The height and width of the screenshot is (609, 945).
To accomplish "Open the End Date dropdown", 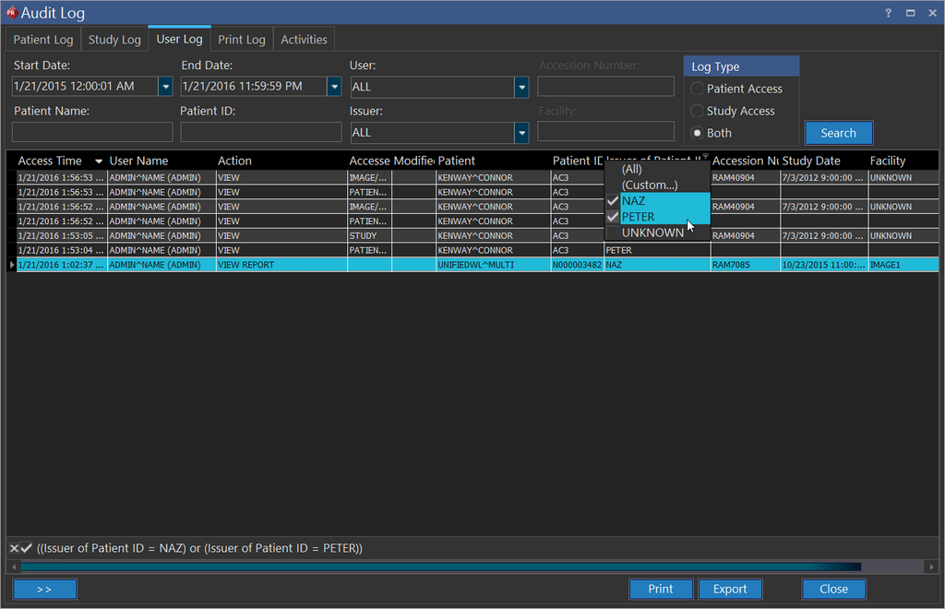I will coord(334,87).
